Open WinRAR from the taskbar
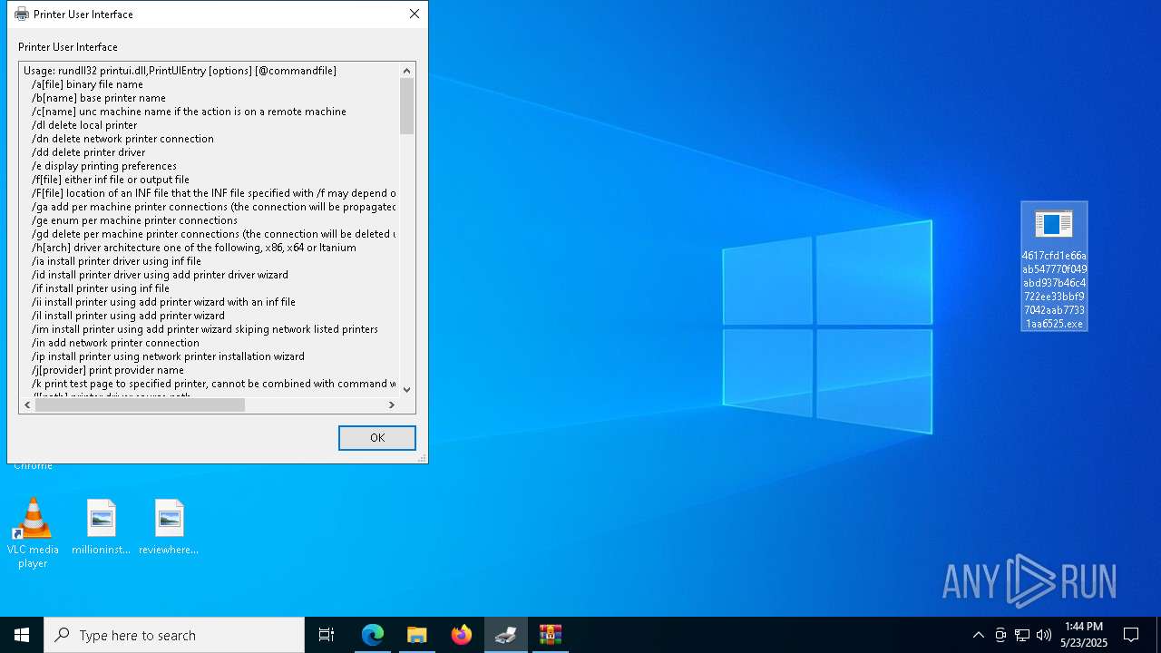This screenshot has width=1161, height=653. [551, 635]
